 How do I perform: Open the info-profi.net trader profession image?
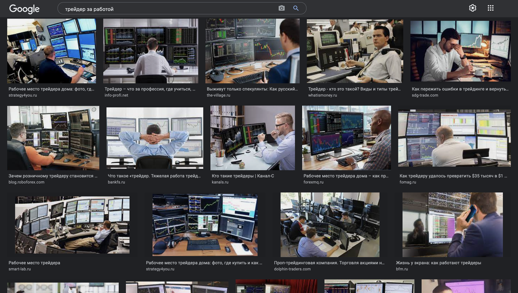pyautogui.click(x=151, y=51)
